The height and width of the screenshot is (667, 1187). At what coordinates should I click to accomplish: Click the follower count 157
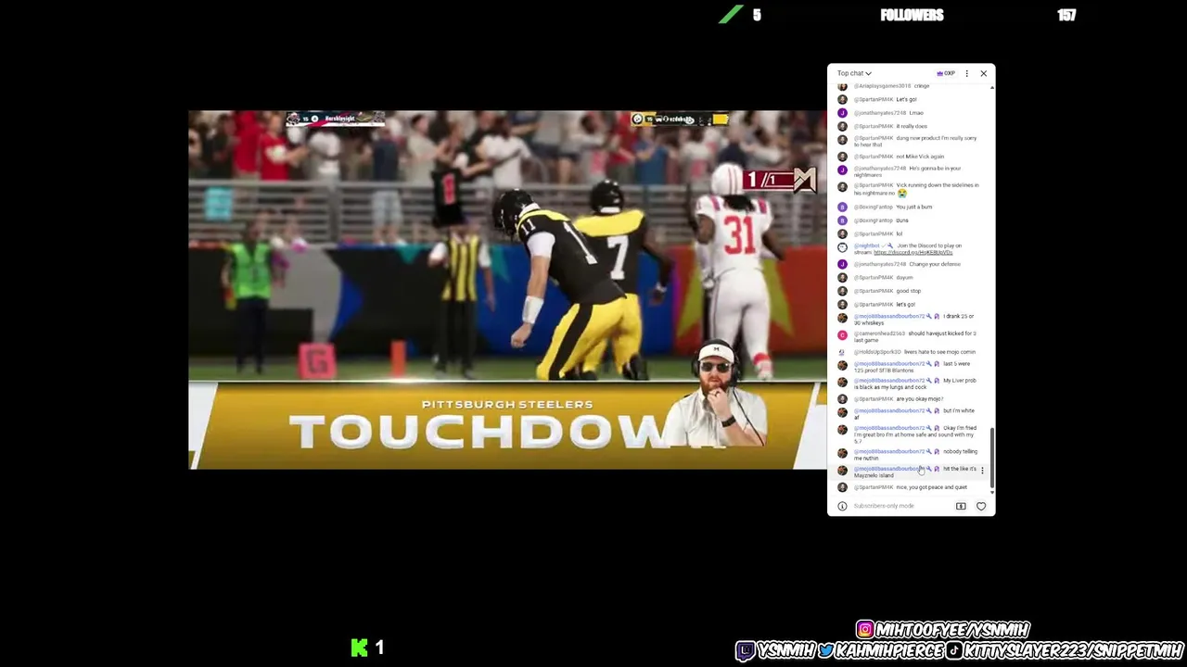click(x=1066, y=15)
